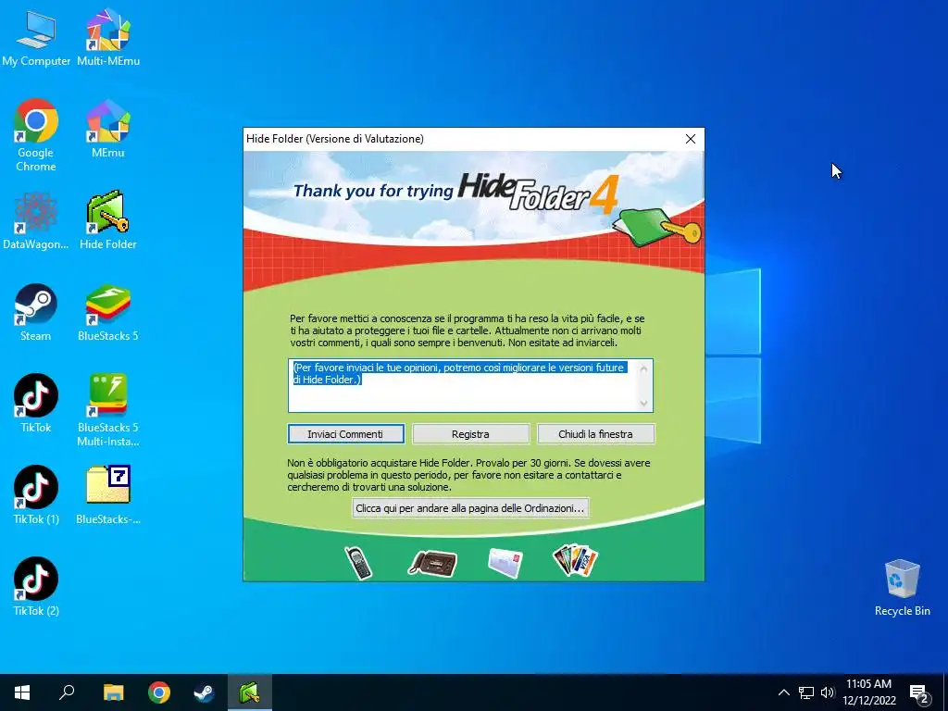Launch Chrome from the taskbar
Viewport: 948px width, 711px height.
(159, 692)
